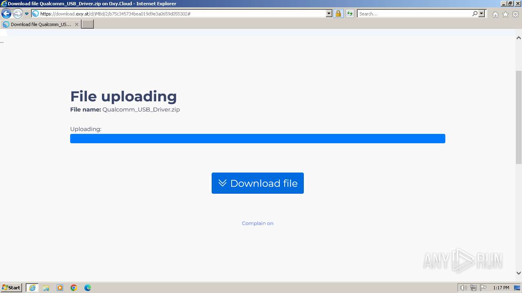
Task: Click the page scrollbar up arrow
Action: coord(519,38)
